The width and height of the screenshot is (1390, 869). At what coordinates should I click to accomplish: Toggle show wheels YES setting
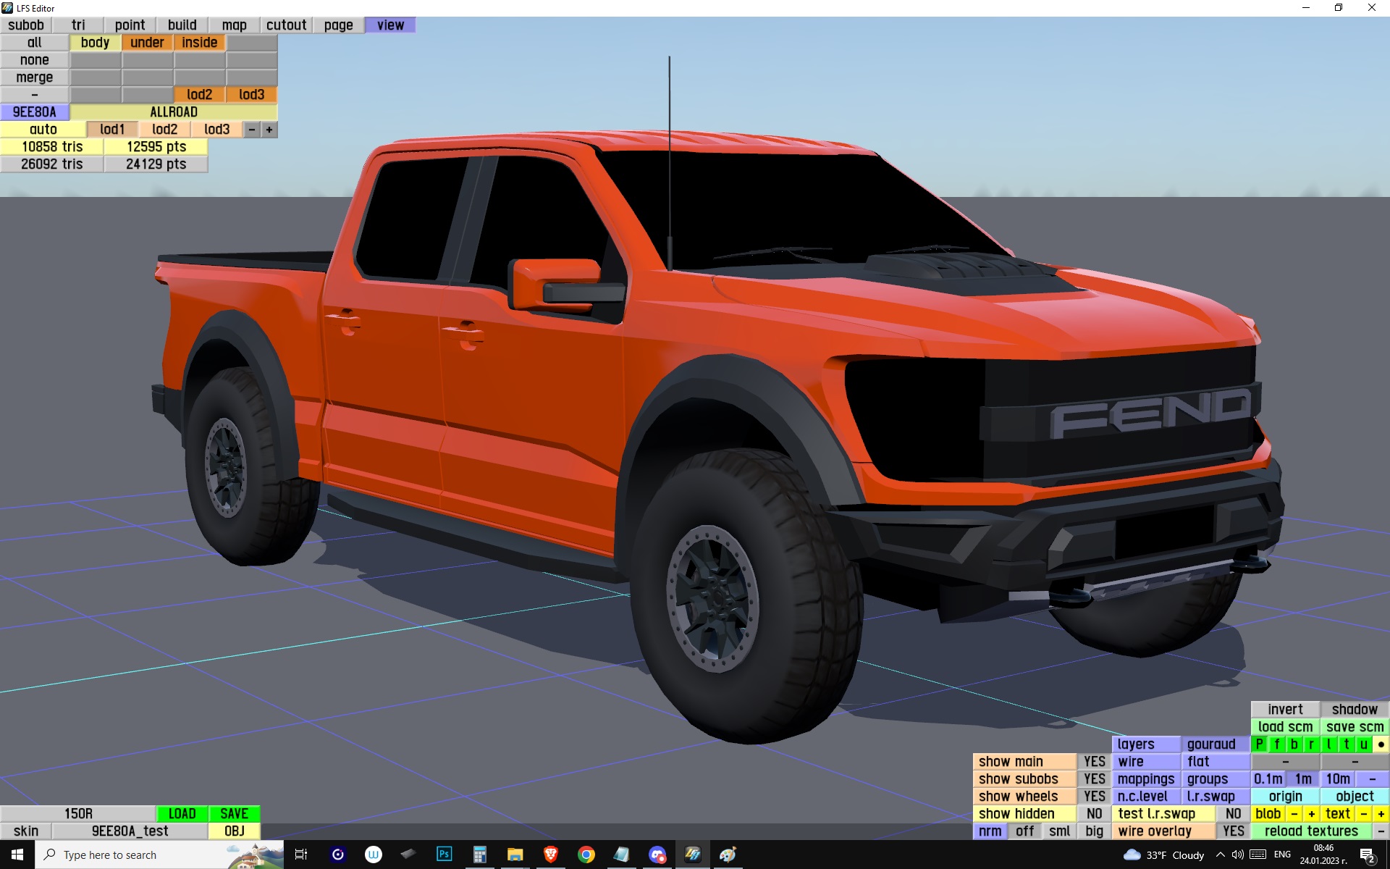coord(1094,797)
